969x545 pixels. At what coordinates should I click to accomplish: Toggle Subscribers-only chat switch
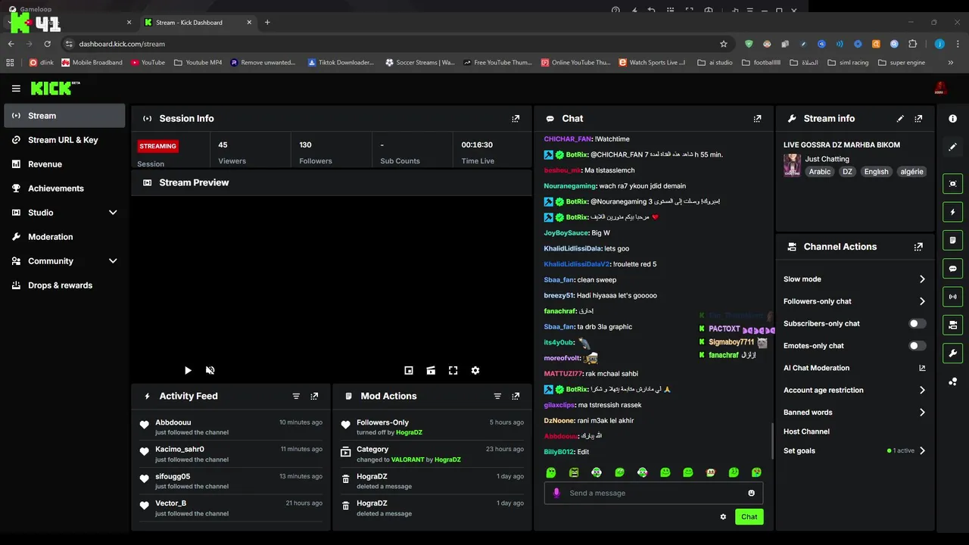(x=917, y=323)
